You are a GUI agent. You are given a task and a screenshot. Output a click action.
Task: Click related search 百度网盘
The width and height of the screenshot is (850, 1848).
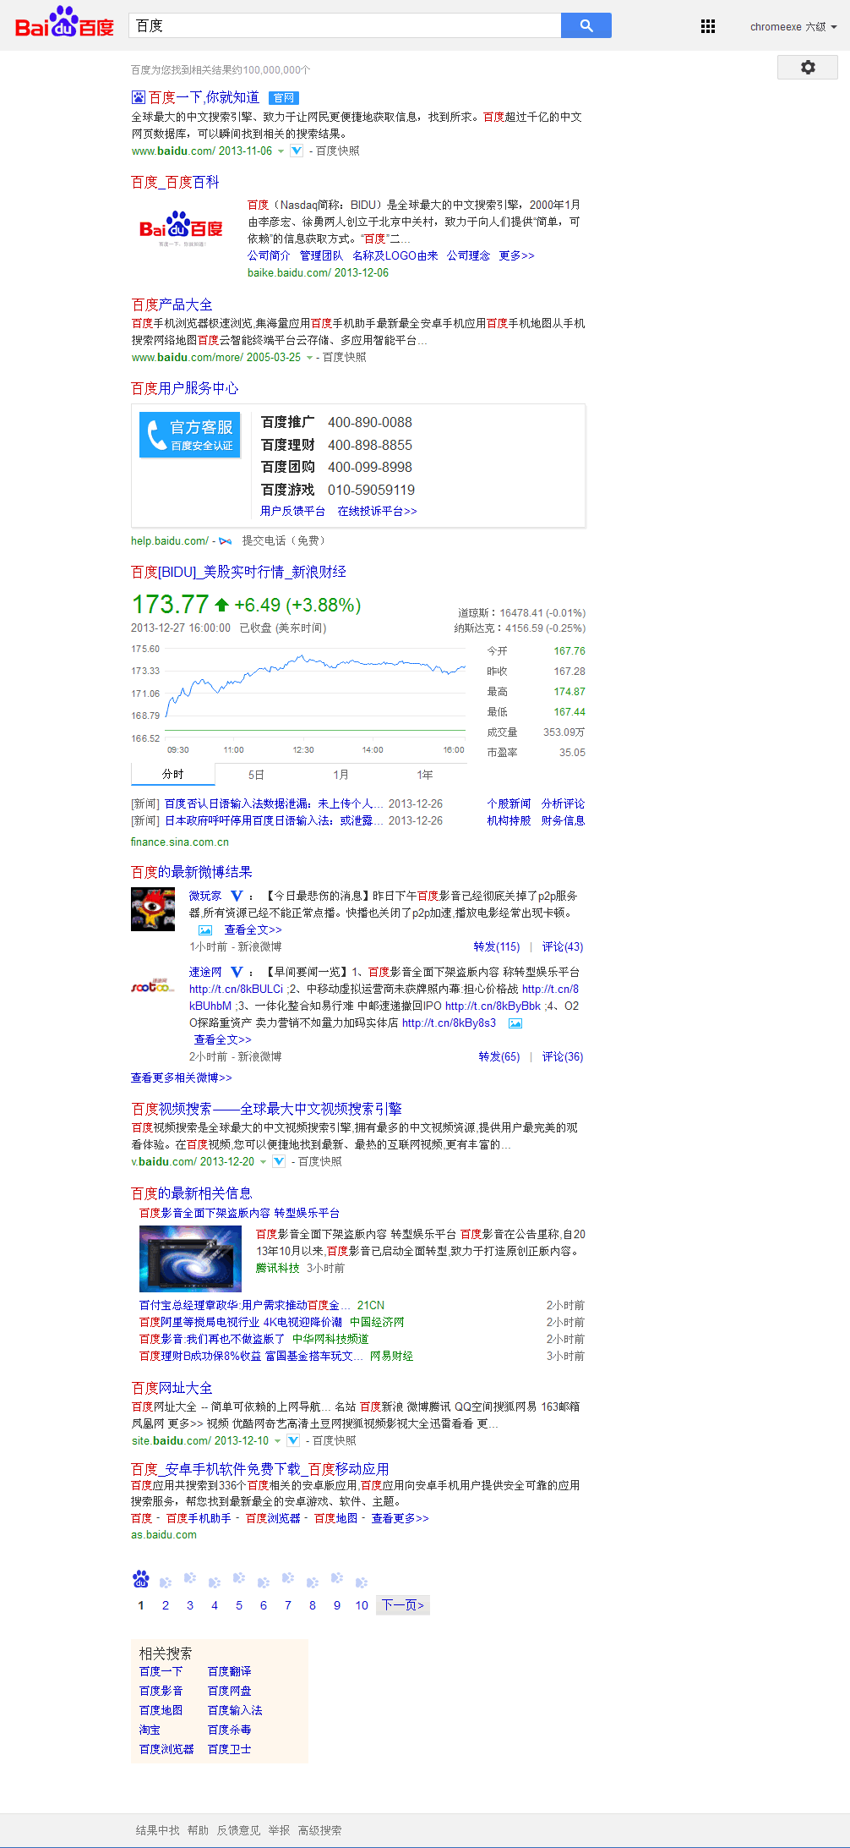[229, 1692]
